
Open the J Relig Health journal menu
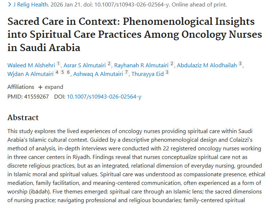pyautogui.click(x=31, y=5)
